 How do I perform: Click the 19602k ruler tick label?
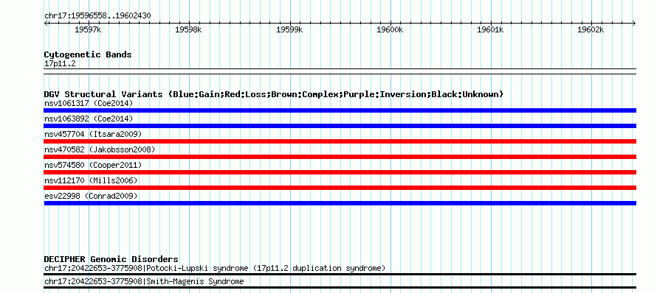click(591, 29)
